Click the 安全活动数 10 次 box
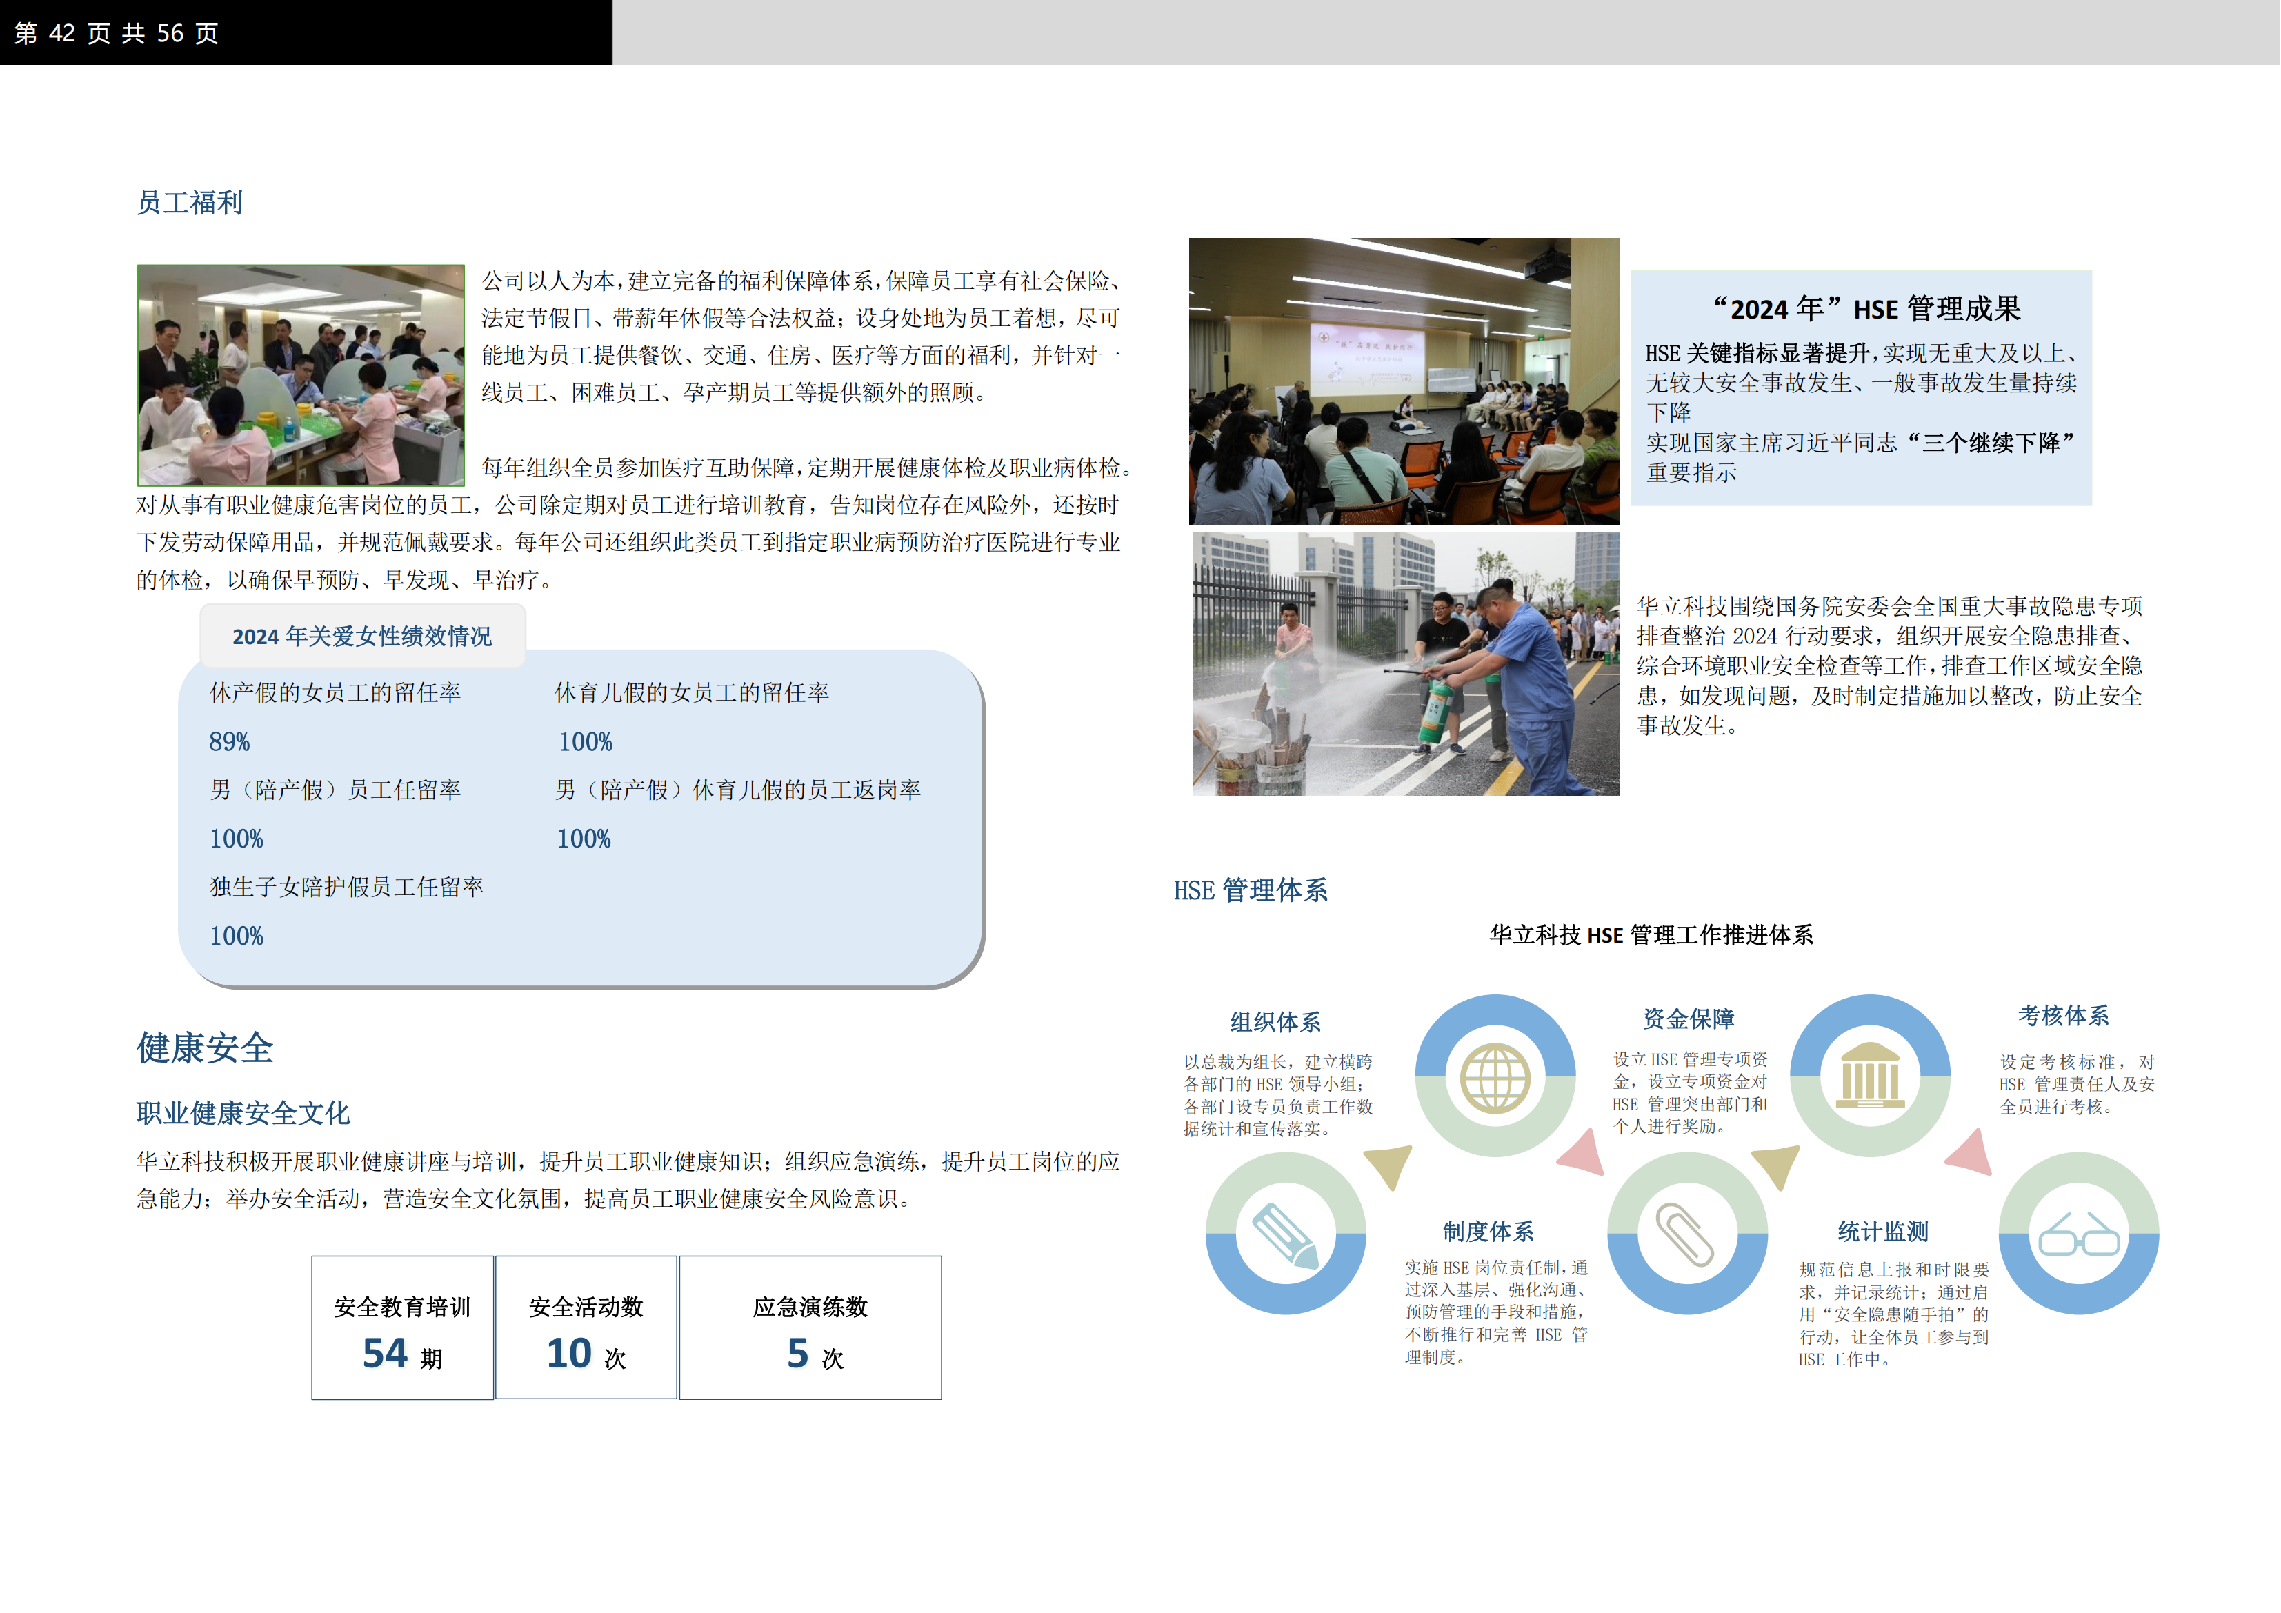Viewport: 2281px width, 1613px height. (x=586, y=1328)
